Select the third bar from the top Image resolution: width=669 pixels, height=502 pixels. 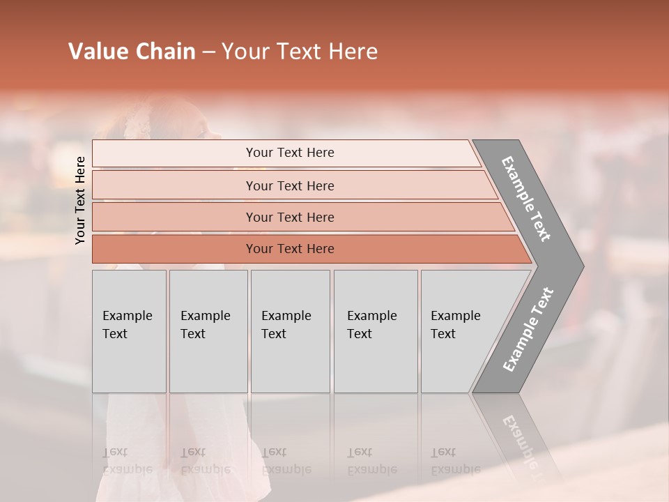(x=289, y=217)
